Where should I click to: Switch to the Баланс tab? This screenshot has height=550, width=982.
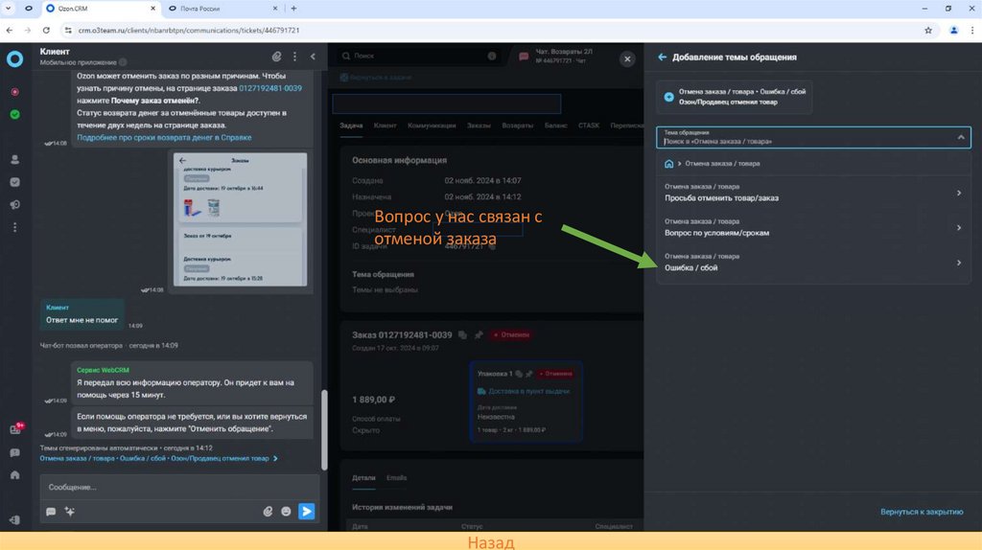click(x=555, y=126)
